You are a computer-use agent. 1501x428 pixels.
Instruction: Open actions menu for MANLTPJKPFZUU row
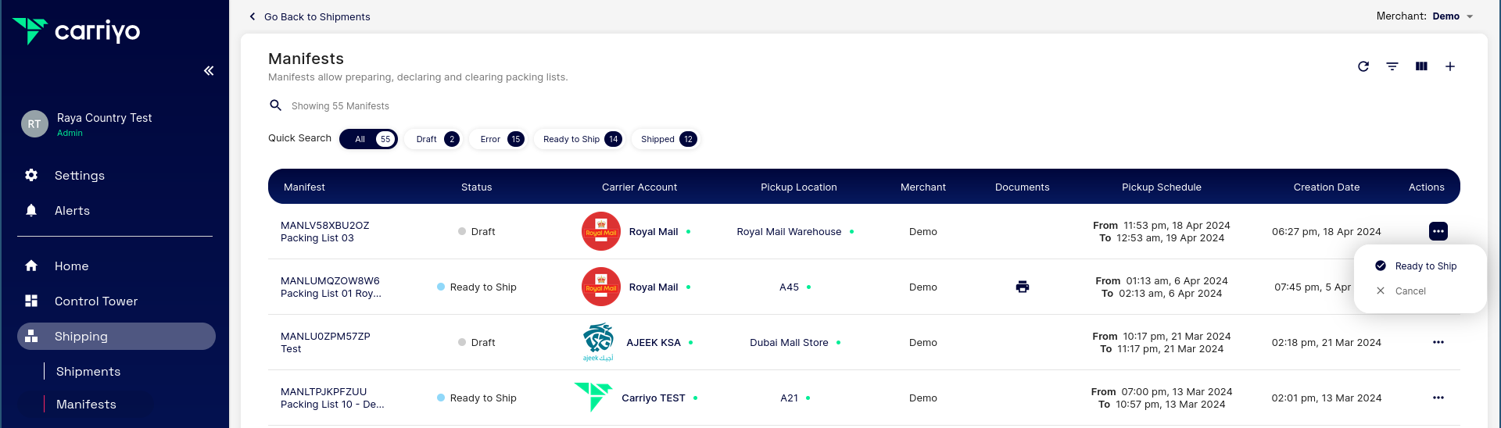pyautogui.click(x=1438, y=398)
